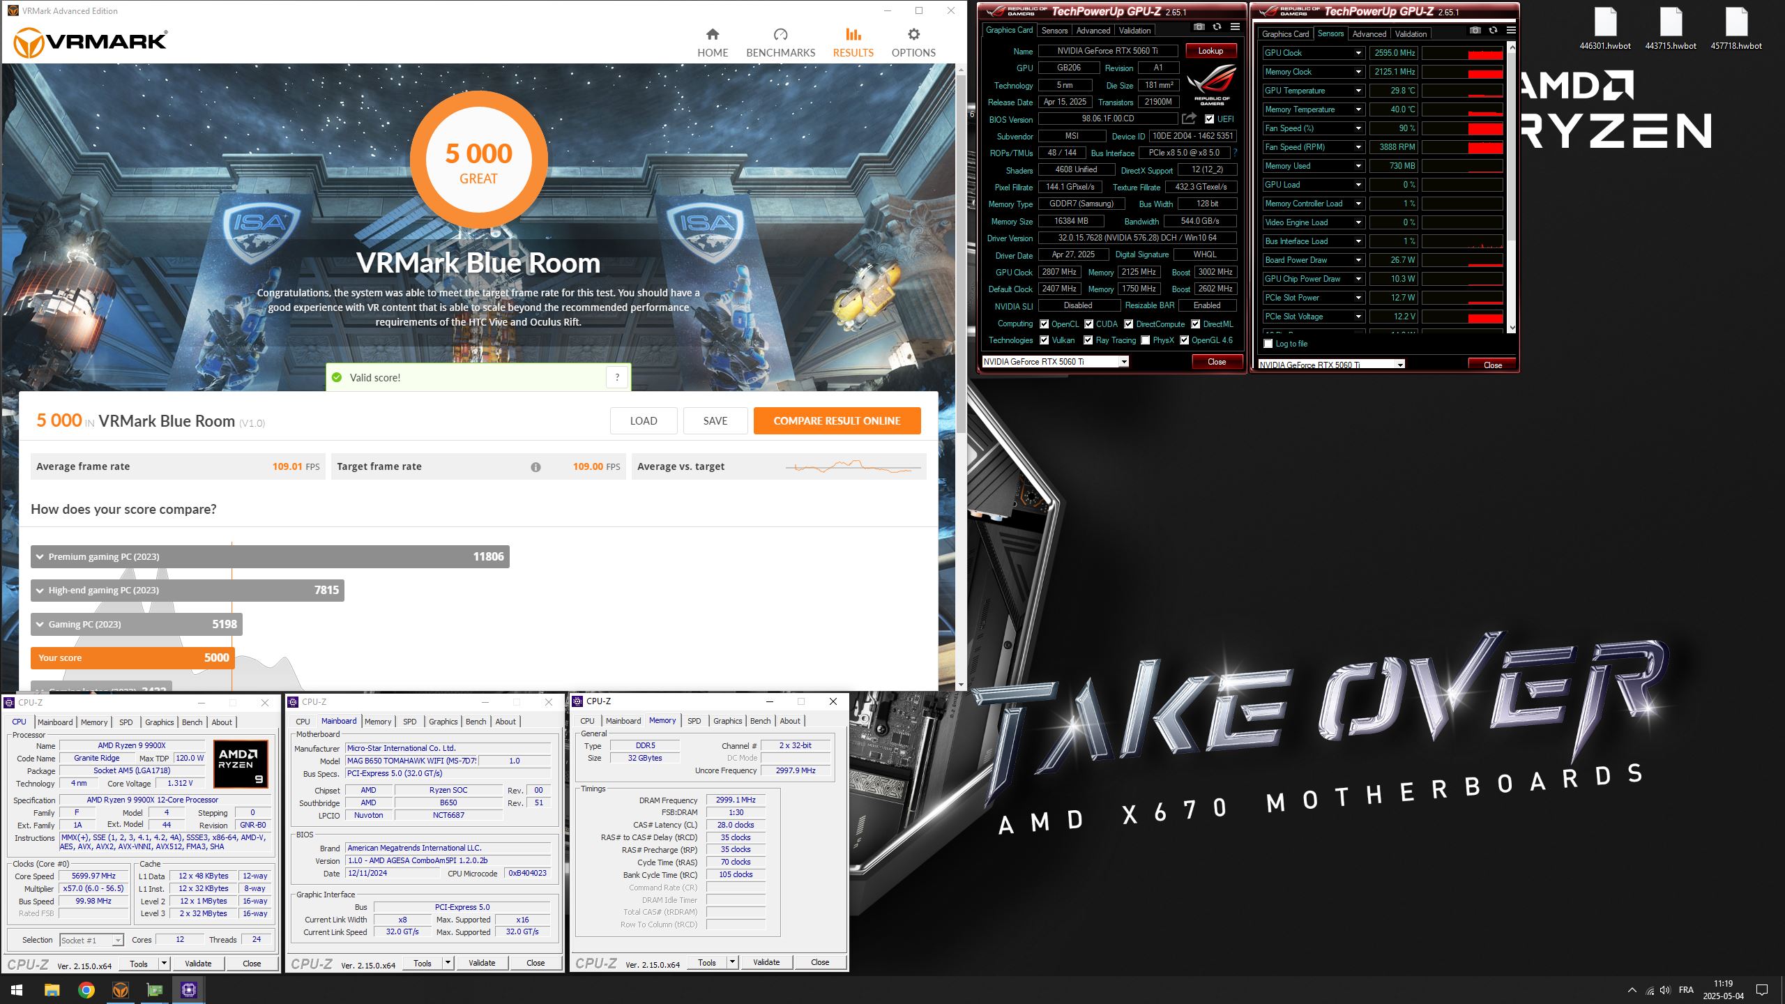Image resolution: width=1785 pixels, height=1004 pixels.
Task: Toggle PhysX checkbox in GPU-Z
Action: coord(1145,340)
